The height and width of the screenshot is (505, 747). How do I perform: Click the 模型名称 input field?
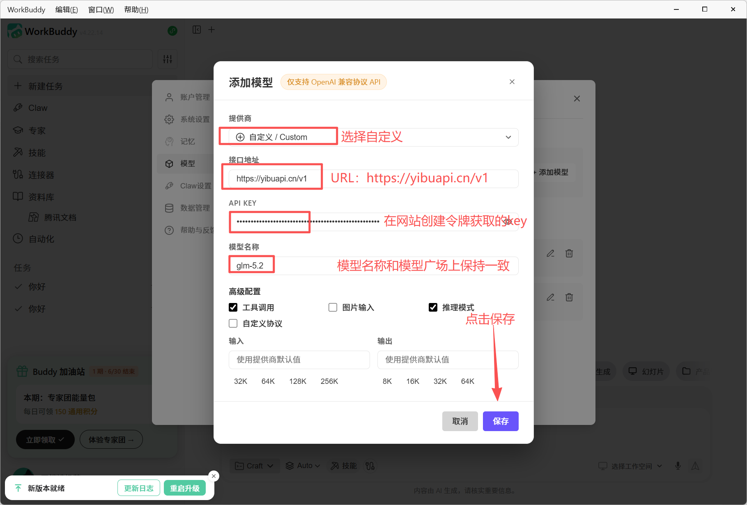click(x=373, y=266)
